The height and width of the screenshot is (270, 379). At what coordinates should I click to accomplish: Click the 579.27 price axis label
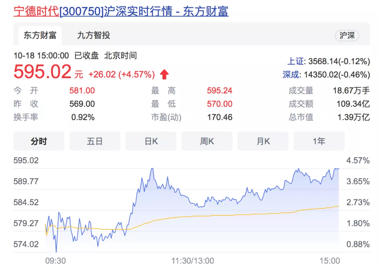26,223
